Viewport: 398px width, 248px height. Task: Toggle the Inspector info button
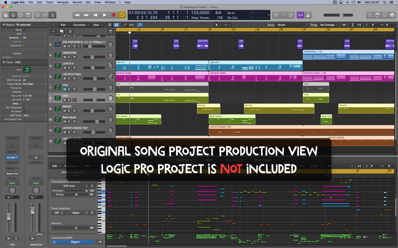coord(13,15)
